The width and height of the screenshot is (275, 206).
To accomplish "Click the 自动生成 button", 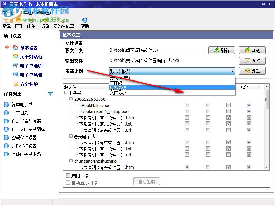I will (147, 181).
